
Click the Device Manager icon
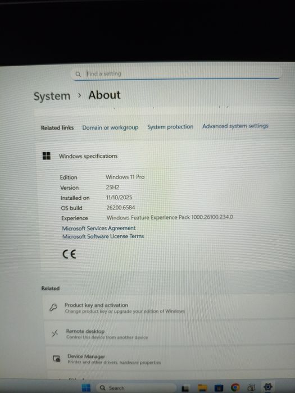click(x=57, y=358)
